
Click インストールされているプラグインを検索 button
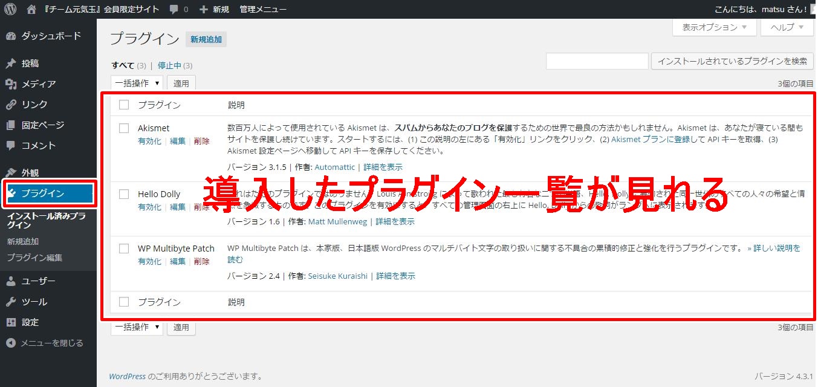pyautogui.click(x=732, y=61)
